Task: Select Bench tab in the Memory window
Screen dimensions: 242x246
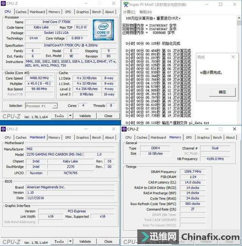Action: pyautogui.click(x=217, y=137)
